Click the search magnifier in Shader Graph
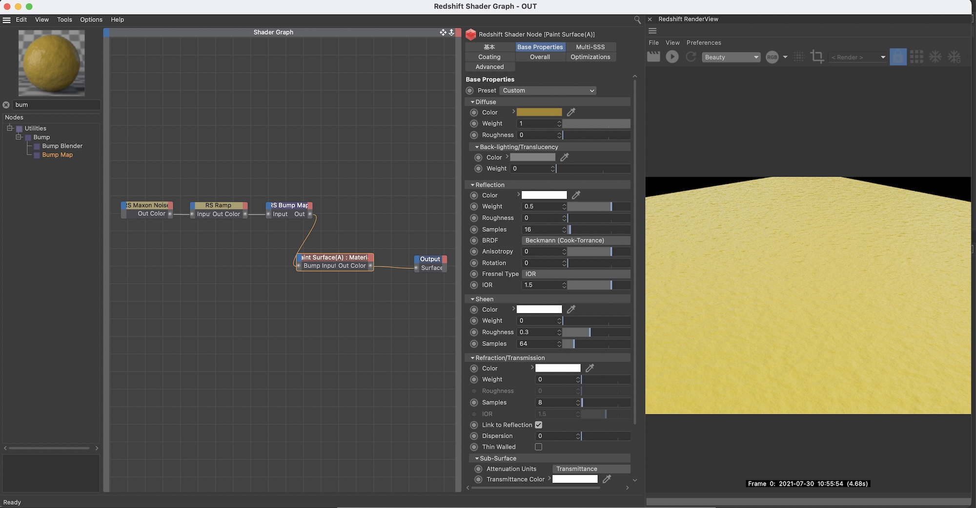 (637, 20)
